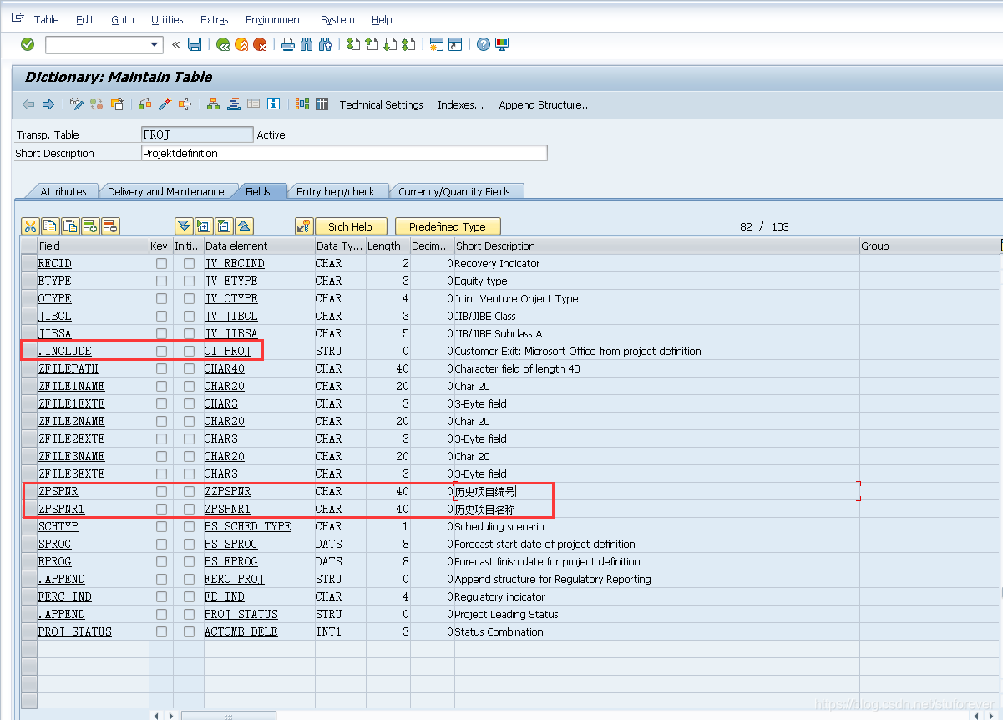Click the blue Forward arrow icon

tap(48, 104)
